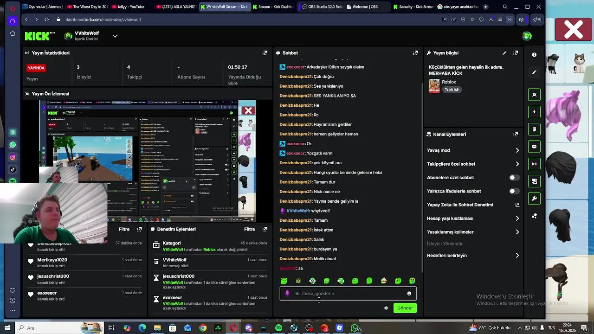The width and height of the screenshot is (594, 334).
Task: Click the pencil icon in the right sidebar
Action: 534,72
